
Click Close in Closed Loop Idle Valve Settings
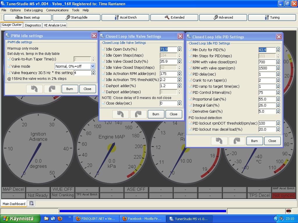pyautogui.click(x=173, y=114)
